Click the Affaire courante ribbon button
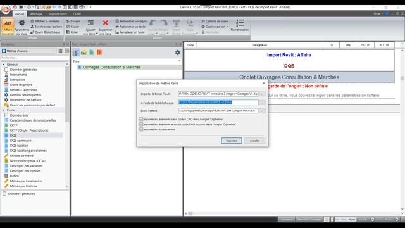 tap(8, 27)
